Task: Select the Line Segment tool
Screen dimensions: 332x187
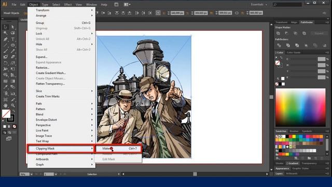Action: (x=6, y=45)
